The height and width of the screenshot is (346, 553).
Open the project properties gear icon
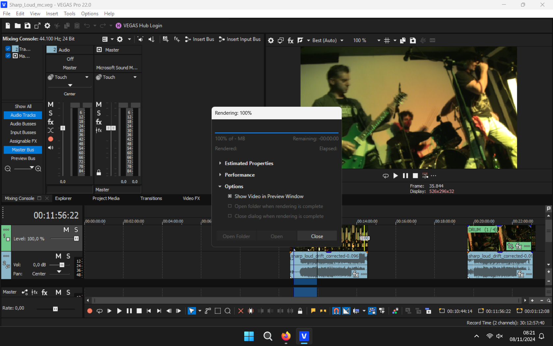click(x=47, y=26)
